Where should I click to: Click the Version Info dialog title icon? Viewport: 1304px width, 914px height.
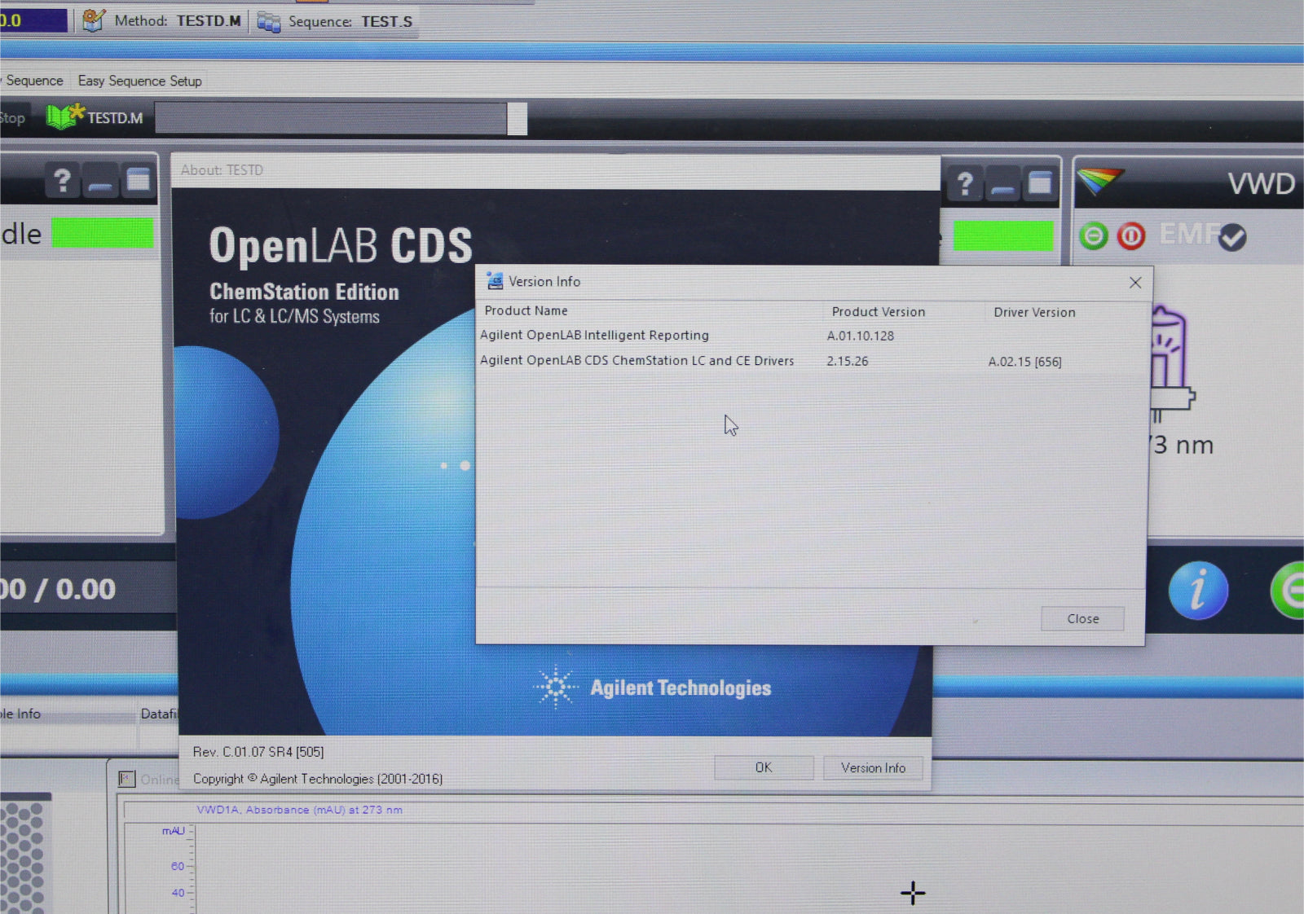point(495,281)
